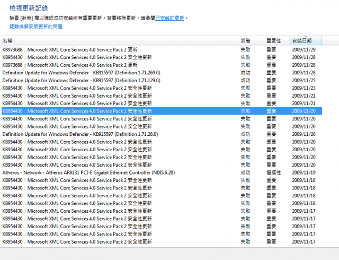Click 失敗 status in the 2009/11/29 row
The height and width of the screenshot is (260, 339).
point(245,50)
